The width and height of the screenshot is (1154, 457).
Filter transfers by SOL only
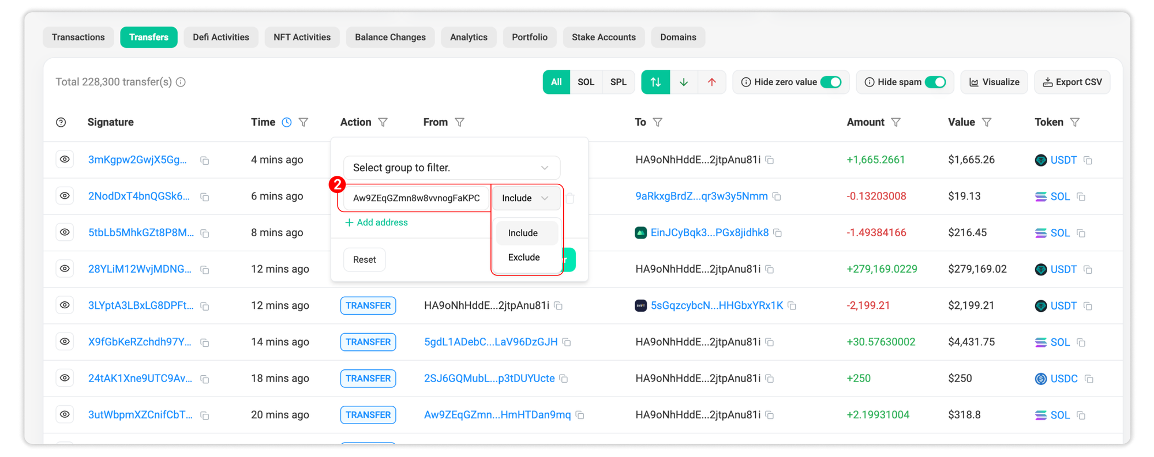[x=586, y=82]
